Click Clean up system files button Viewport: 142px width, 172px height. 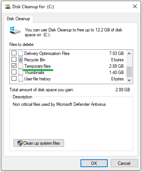click(39, 143)
